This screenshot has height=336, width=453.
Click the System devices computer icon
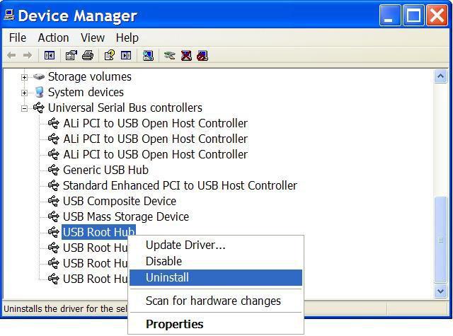coord(40,93)
